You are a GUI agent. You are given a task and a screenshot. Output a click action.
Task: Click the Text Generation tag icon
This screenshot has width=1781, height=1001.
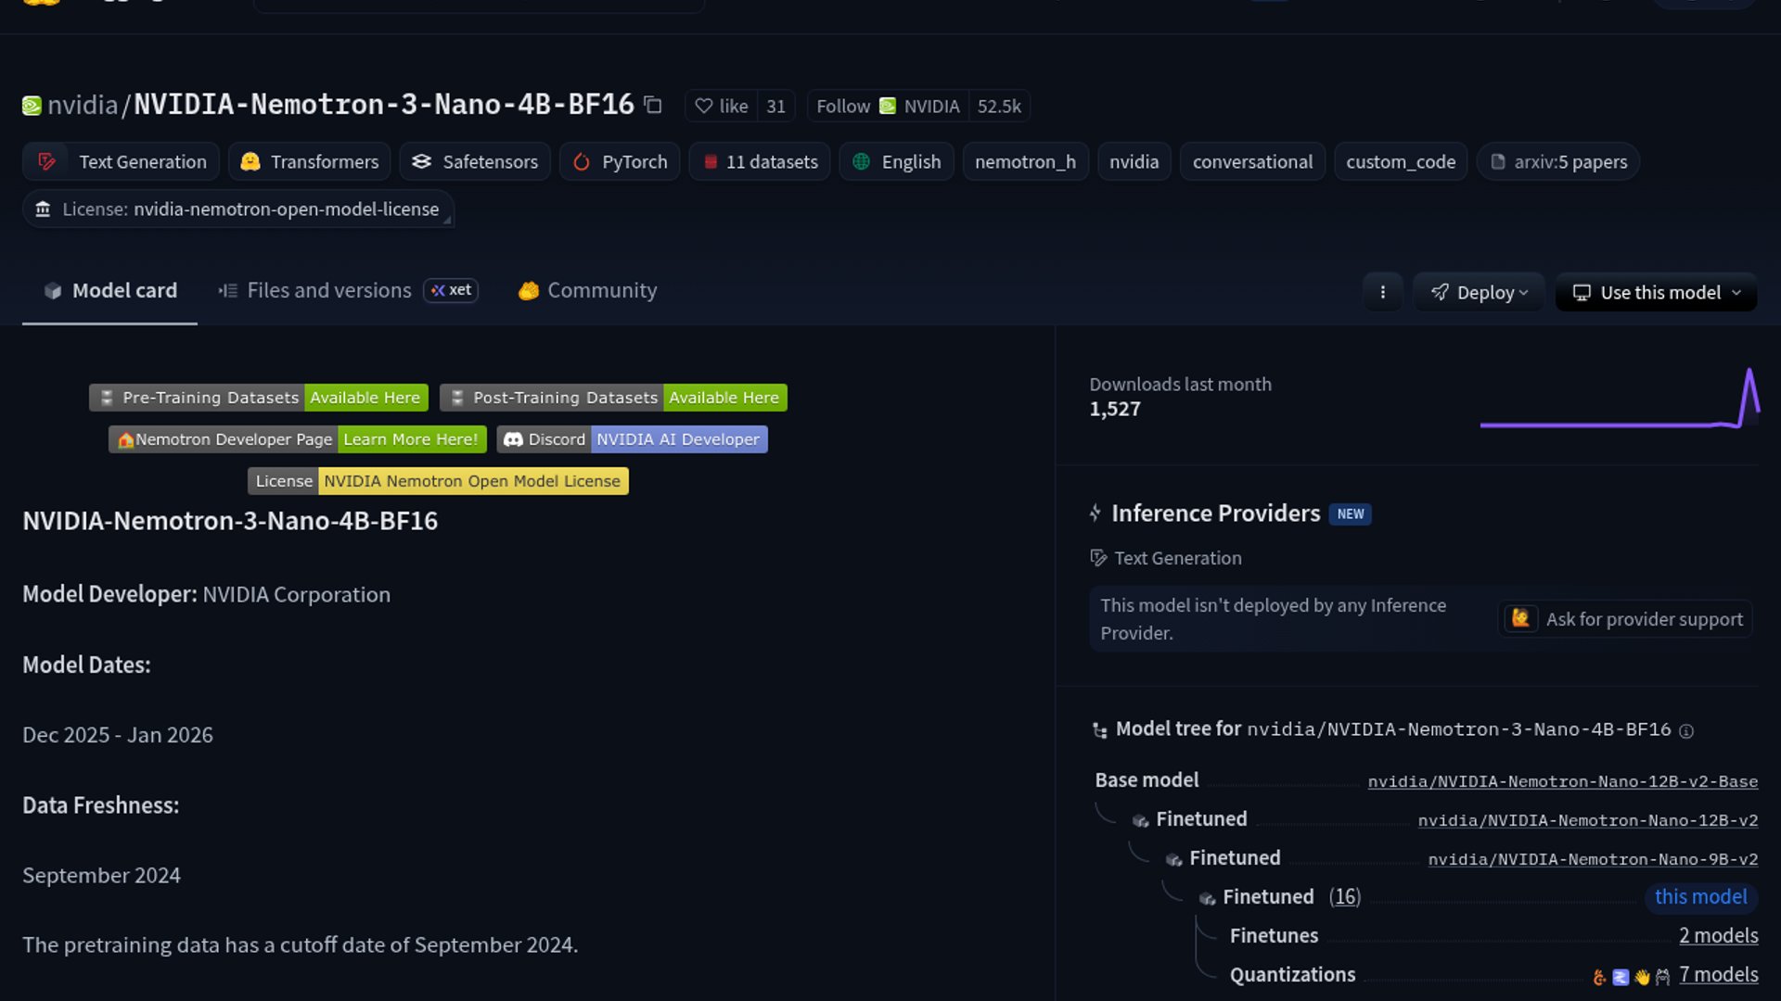click(x=46, y=162)
